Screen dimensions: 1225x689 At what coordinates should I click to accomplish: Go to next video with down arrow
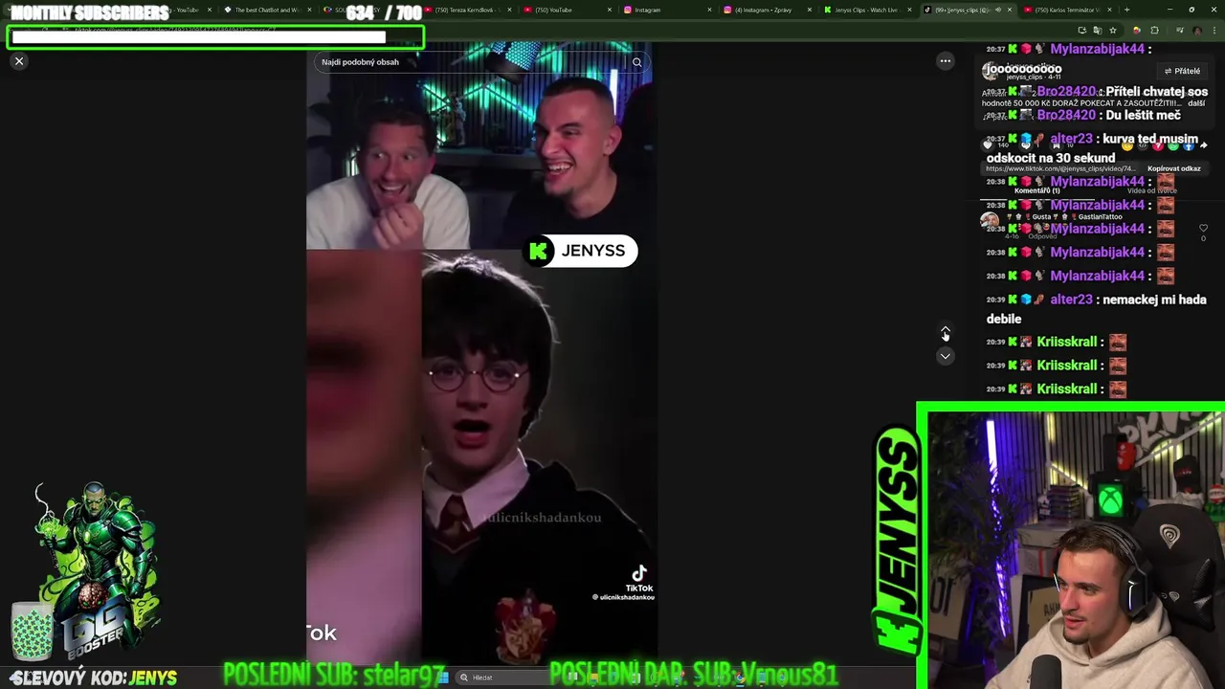(945, 356)
